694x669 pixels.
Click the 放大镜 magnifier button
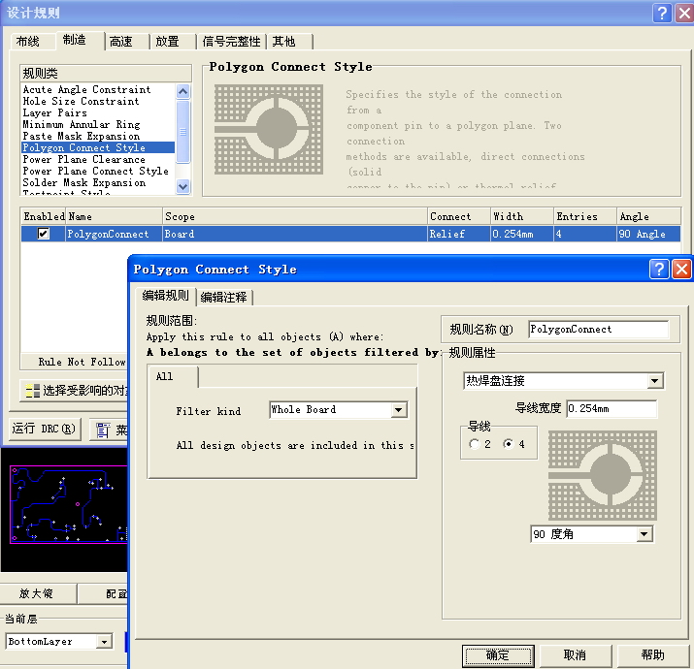(x=37, y=593)
